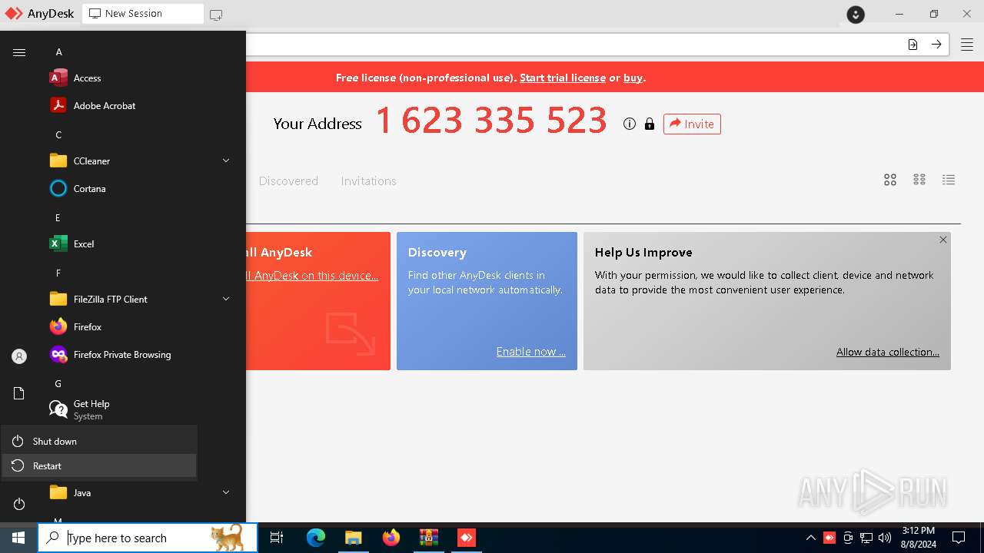Jump to the letter C app group
The height and width of the screenshot is (553, 984).
(x=58, y=135)
